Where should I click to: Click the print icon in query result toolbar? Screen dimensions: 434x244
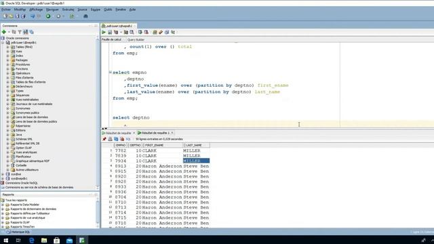110,139
